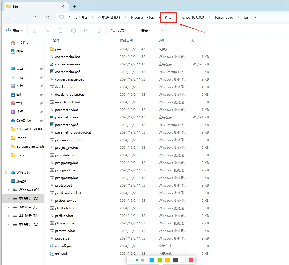The image size is (289, 265).
Task: Close the bin tab
Action: pyautogui.click(x=63, y=6)
